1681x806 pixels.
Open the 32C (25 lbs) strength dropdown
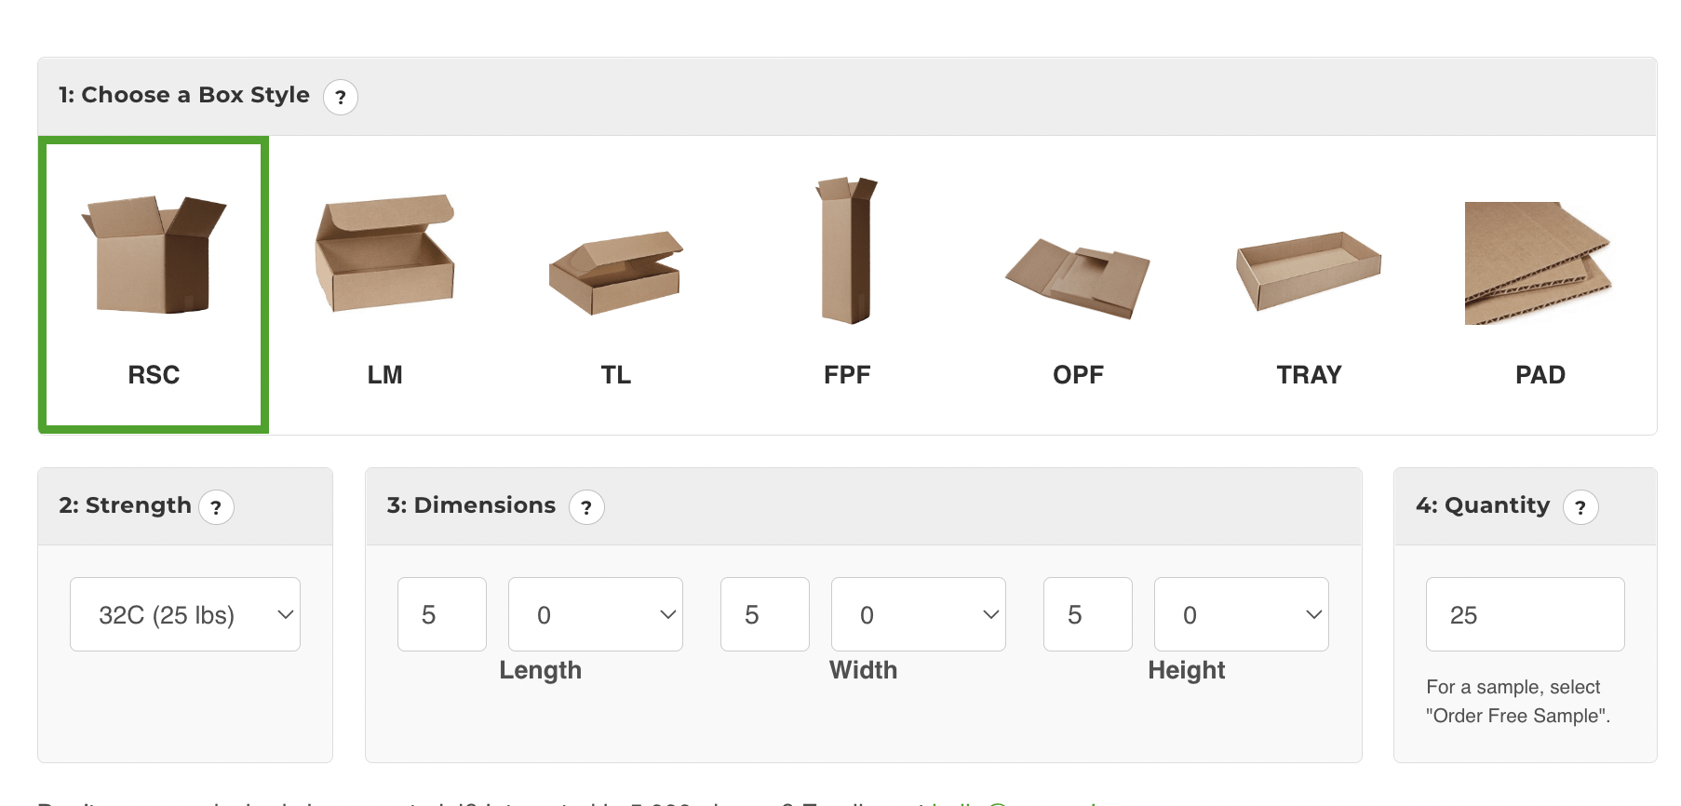coord(185,614)
